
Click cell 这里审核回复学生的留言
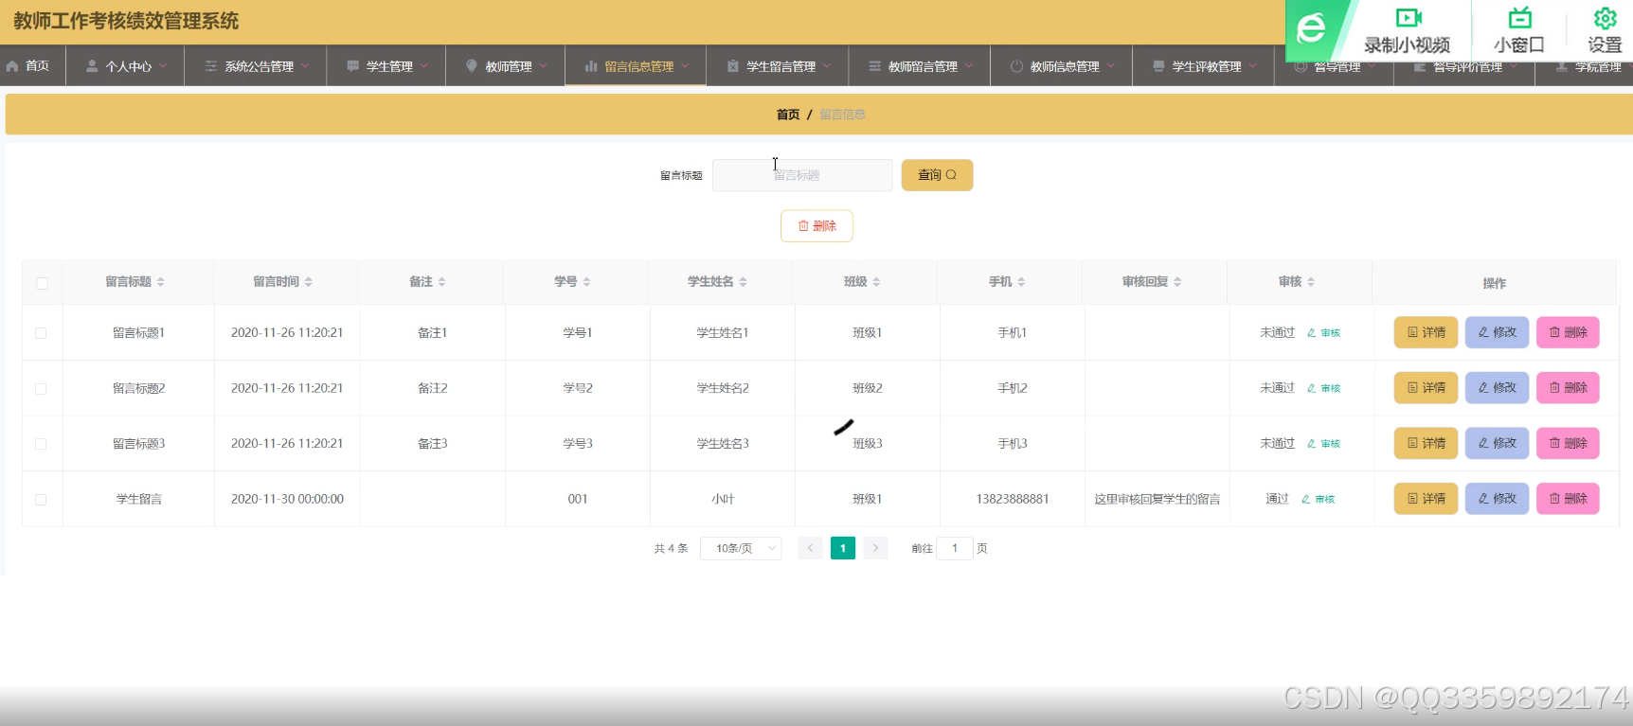pos(1157,499)
